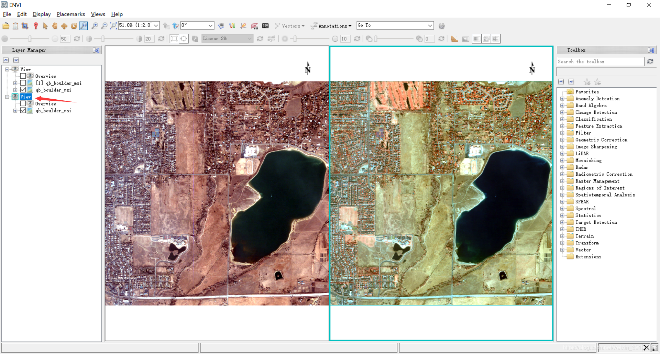Open the Annotations dropdown menu
660x354 pixels.
tap(332, 26)
